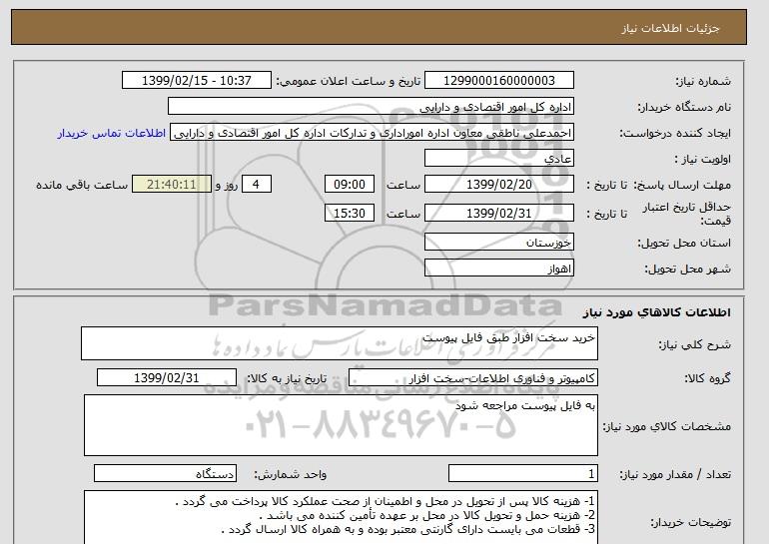Image resolution: width=769 pixels, height=544 pixels.
Task: Click the section heading اطلاعات کالاهای مورد نیاز
Action: coord(657,312)
